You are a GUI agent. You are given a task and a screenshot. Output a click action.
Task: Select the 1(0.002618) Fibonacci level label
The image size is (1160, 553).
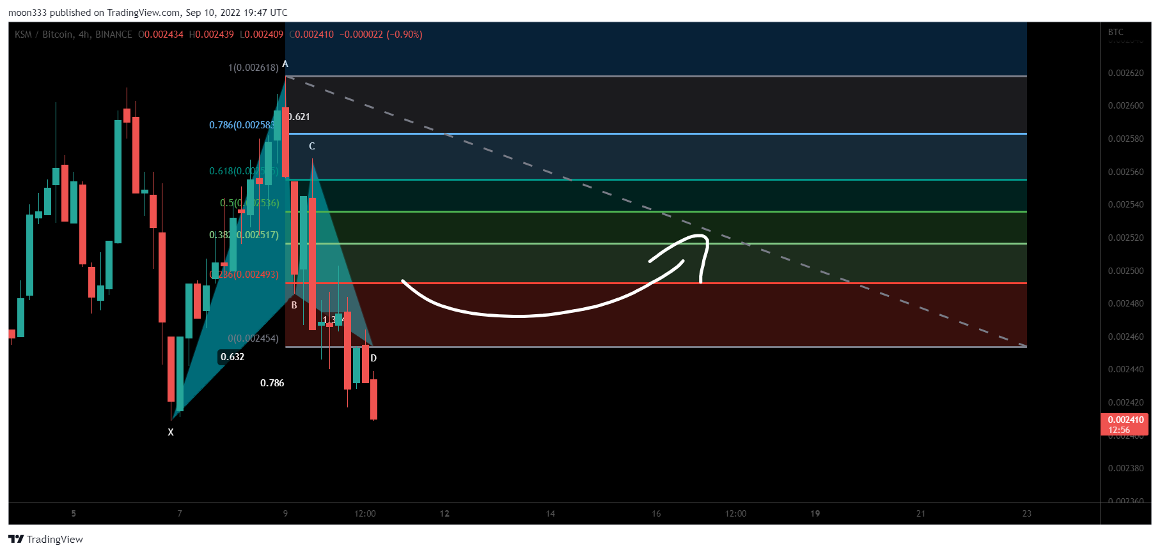click(x=253, y=68)
